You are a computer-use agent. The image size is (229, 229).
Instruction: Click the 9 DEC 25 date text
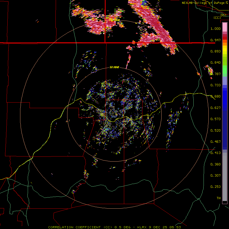click(158, 227)
